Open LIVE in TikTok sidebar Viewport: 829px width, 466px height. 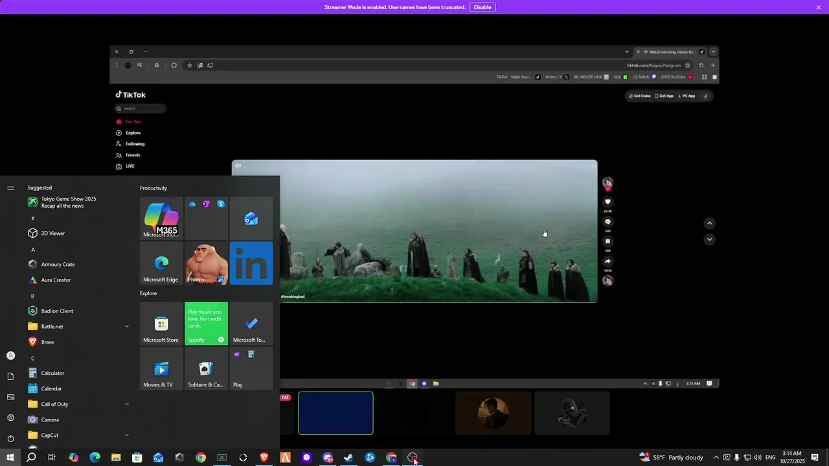pyautogui.click(x=126, y=166)
